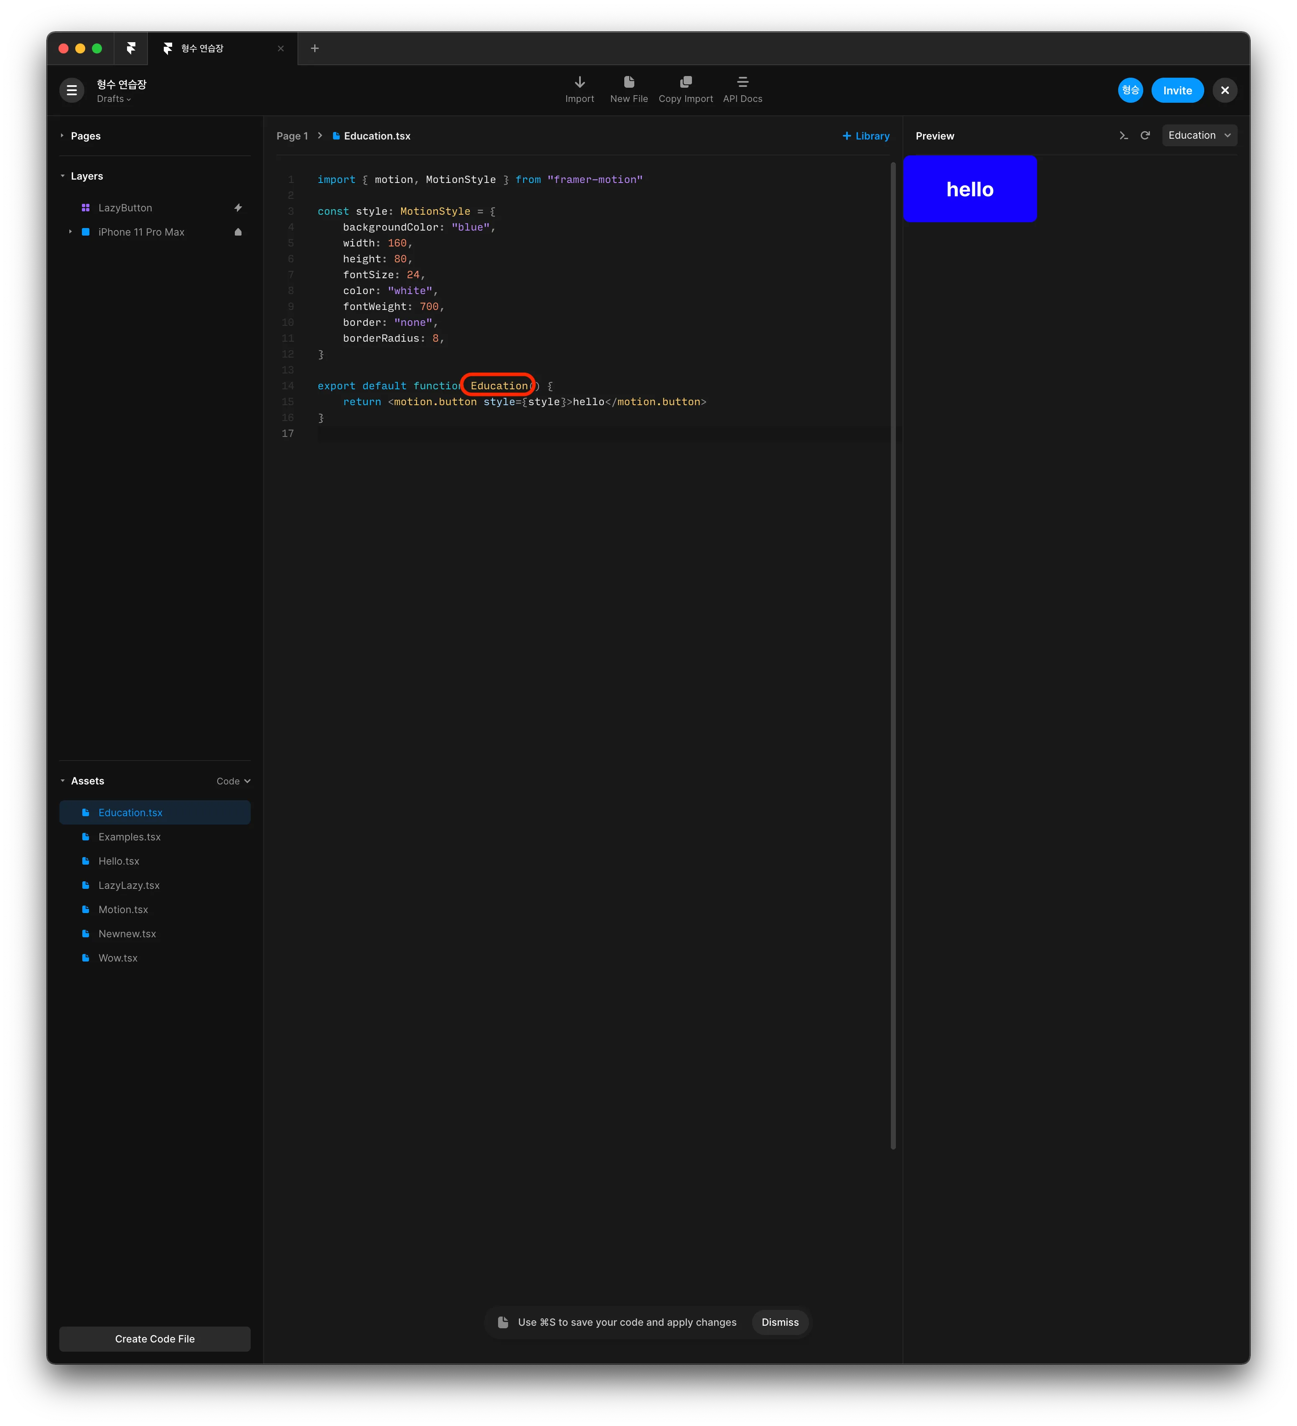Viewport: 1297px width, 1426px height.
Task: Click the Copy Import icon
Action: point(686,81)
